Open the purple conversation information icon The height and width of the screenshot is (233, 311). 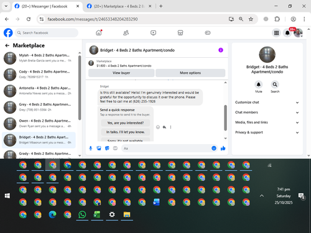point(221,50)
